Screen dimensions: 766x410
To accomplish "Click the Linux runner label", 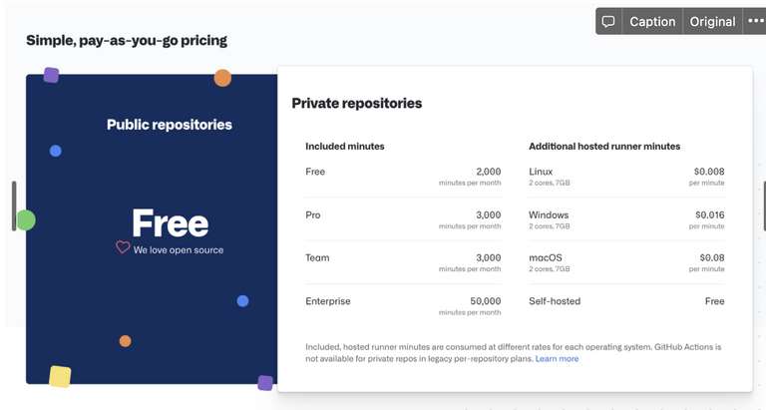I will tap(541, 172).
